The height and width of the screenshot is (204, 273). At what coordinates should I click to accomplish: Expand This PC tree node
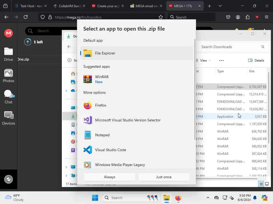pyautogui.click(x=66, y=167)
